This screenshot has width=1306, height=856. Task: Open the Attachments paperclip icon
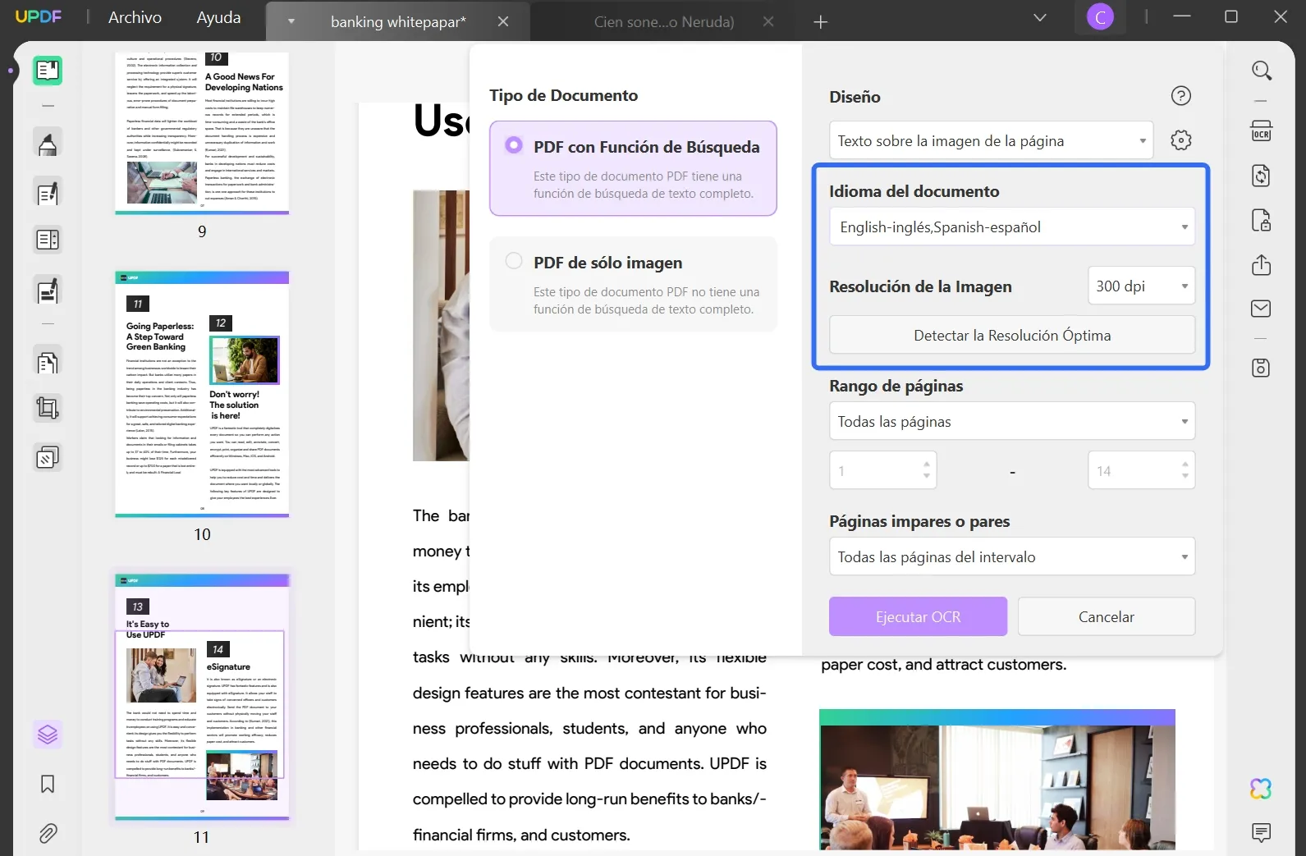click(x=48, y=834)
